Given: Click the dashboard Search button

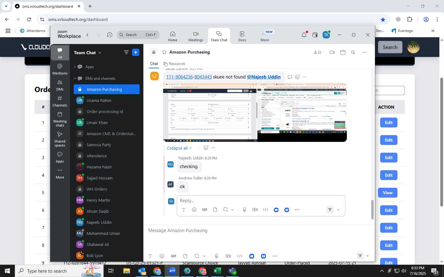Looking at the screenshot, I should pos(390,47).
